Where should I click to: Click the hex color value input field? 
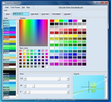click(21, 14)
